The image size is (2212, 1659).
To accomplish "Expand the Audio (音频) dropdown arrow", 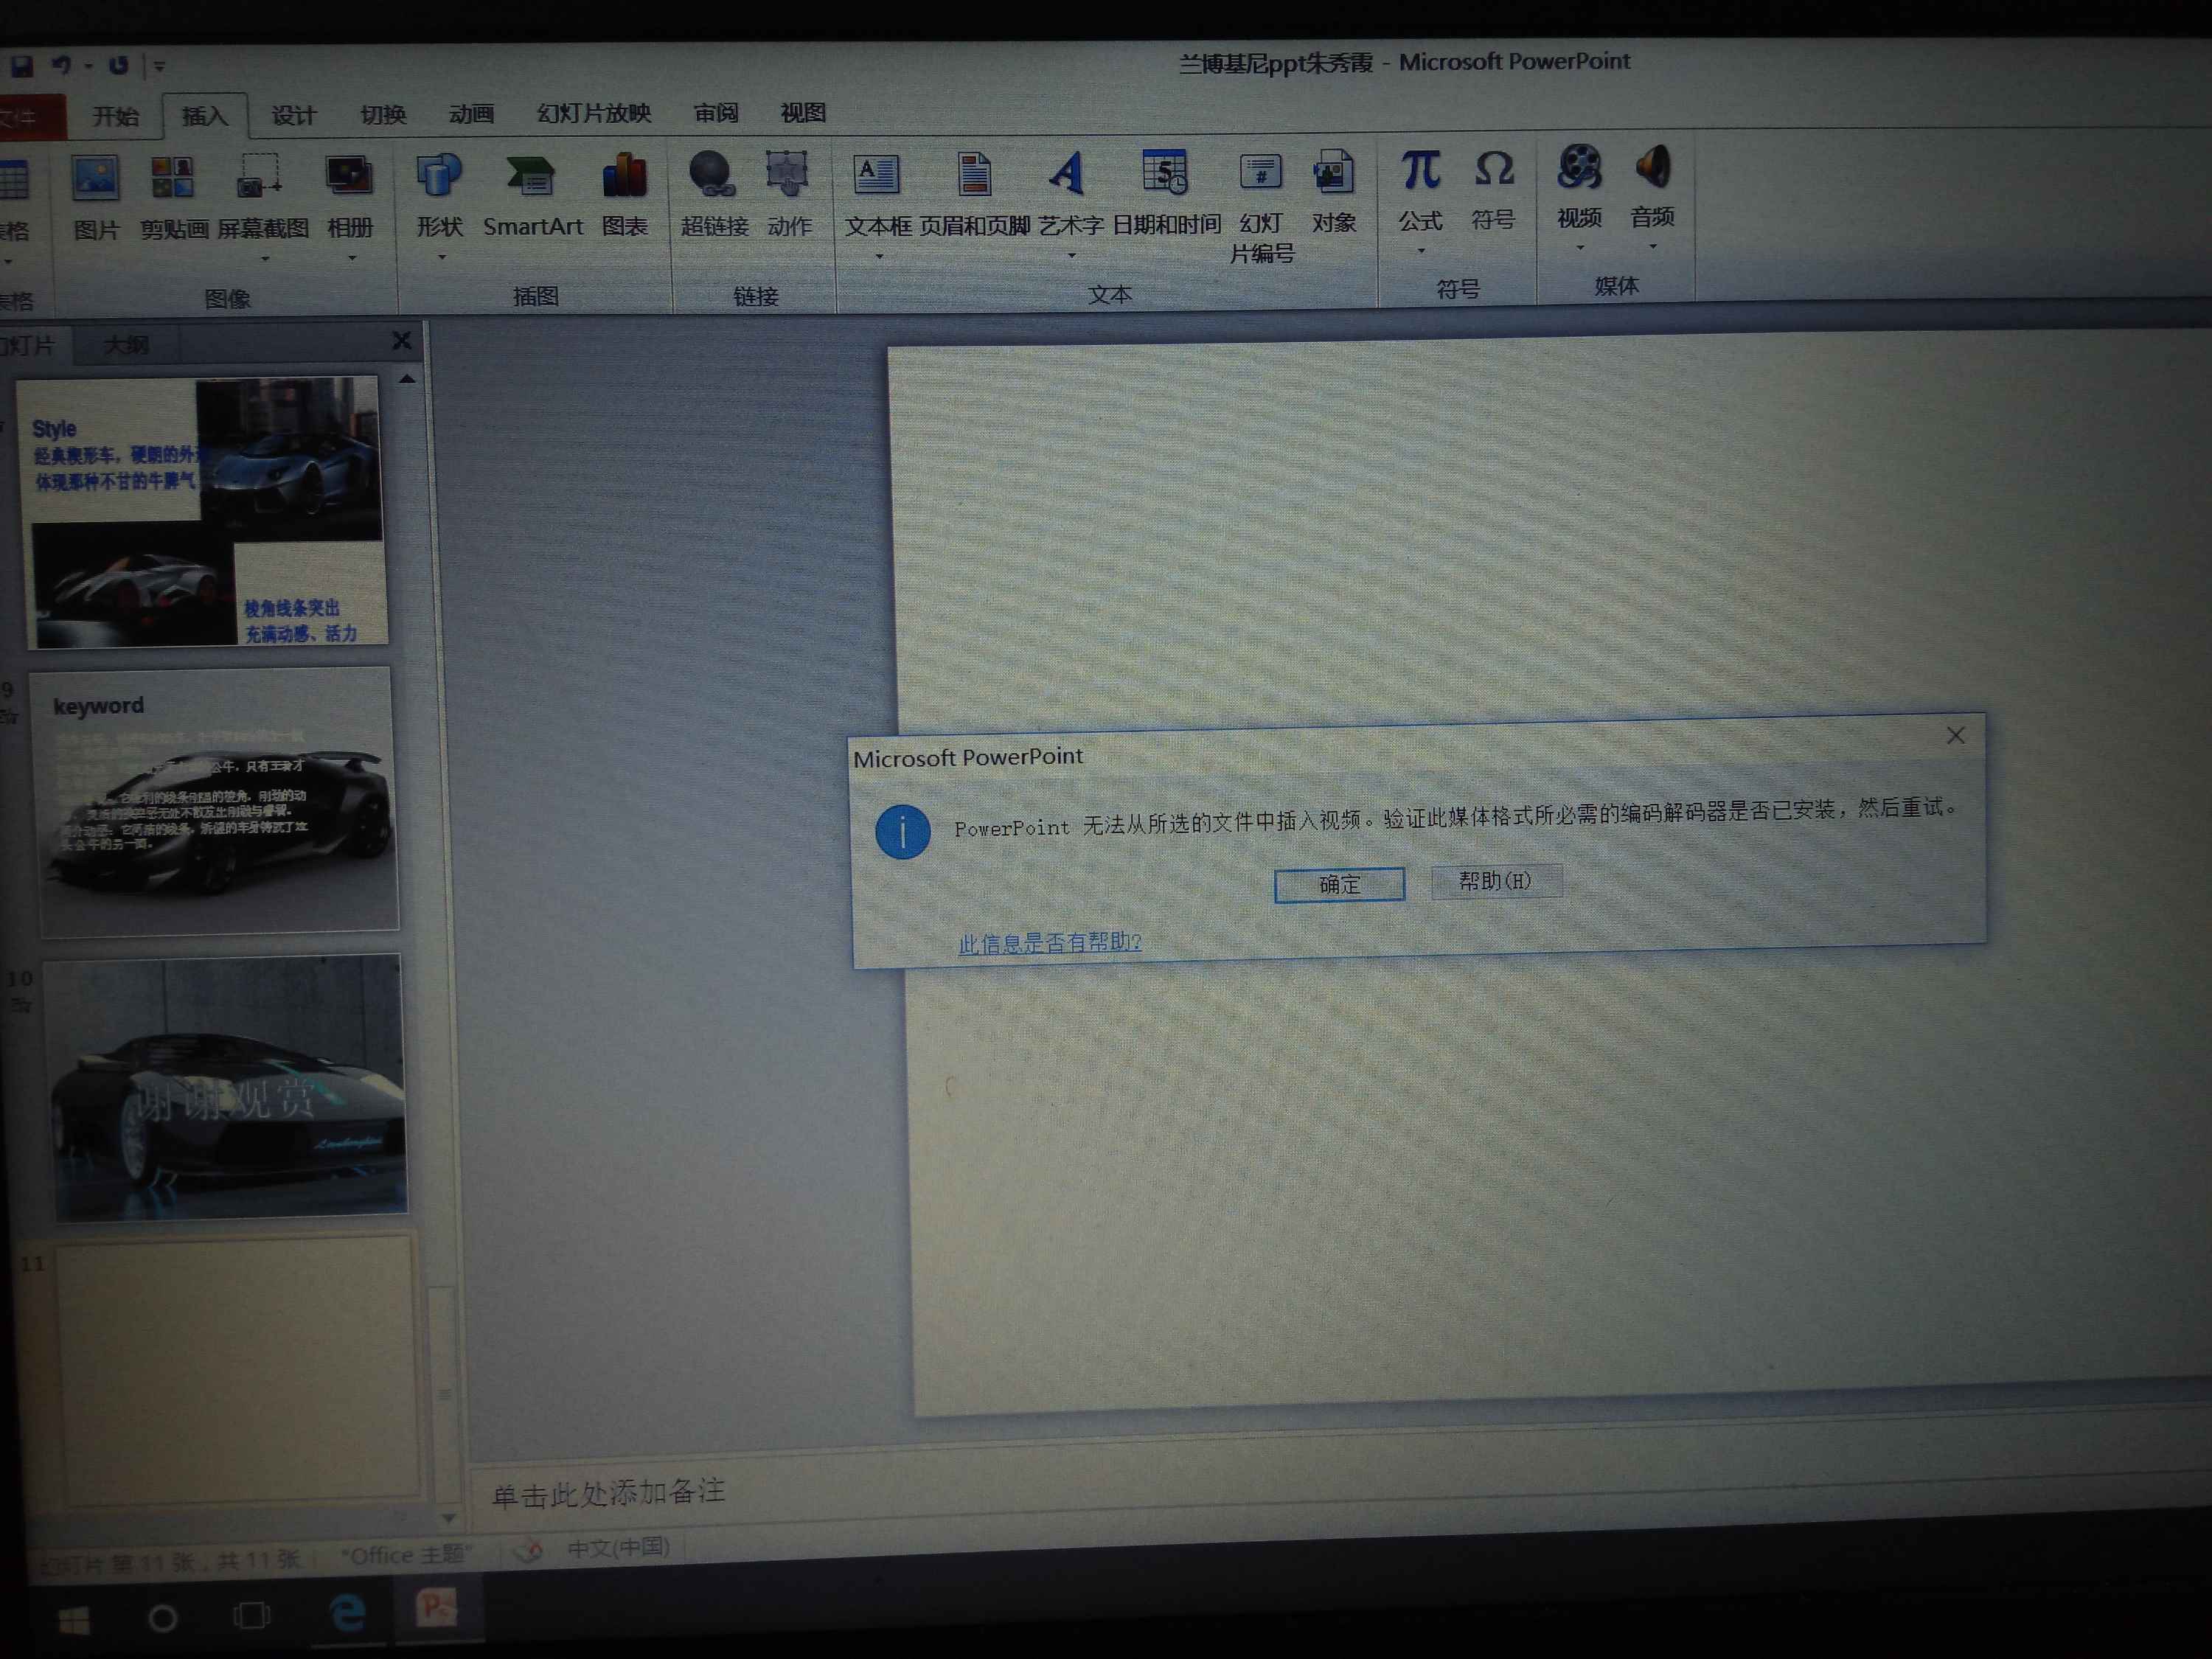I will click(1653, 246).
